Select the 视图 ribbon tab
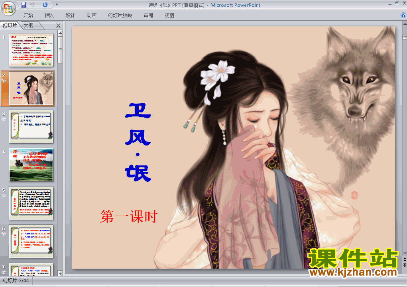This screenshot has height=287, width=407. point(169,16)
